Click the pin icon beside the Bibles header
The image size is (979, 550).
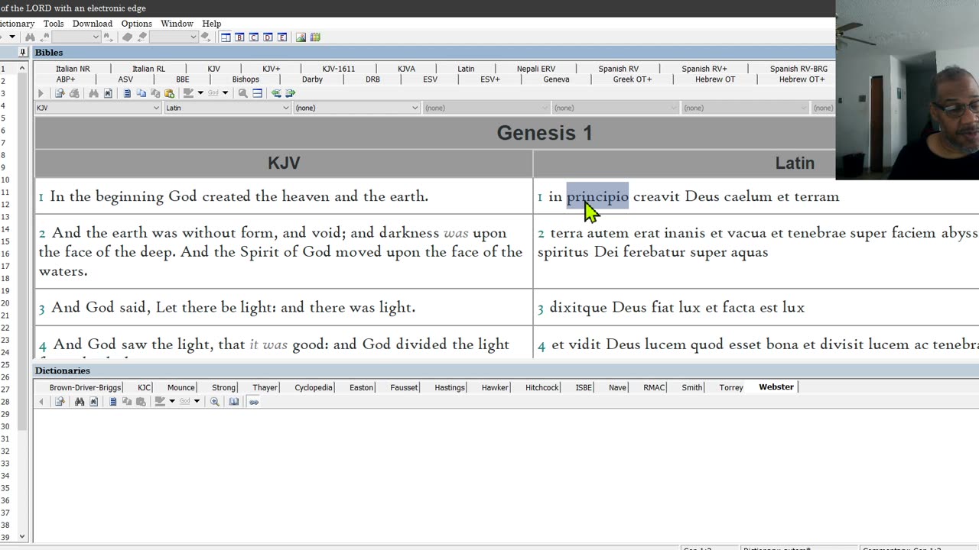click(23, 53)
